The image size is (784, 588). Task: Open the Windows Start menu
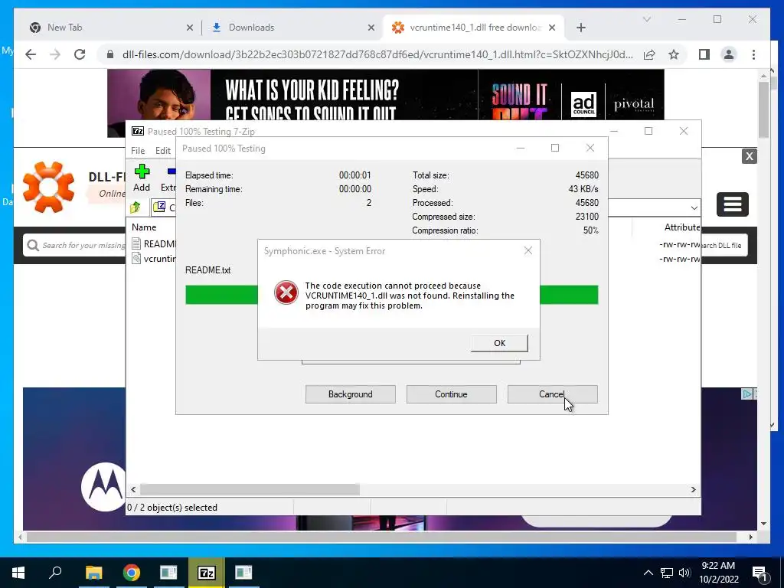click(18, 573)
